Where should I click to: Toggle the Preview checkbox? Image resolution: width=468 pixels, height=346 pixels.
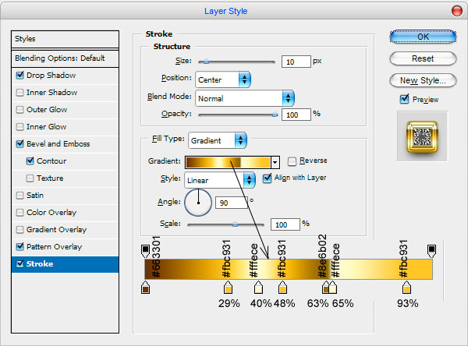[x=404, y=99]
